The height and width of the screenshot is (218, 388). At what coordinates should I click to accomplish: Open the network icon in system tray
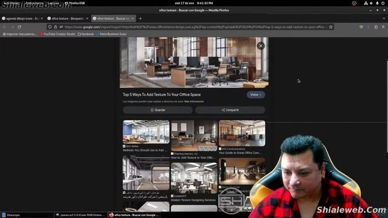click(366, 3)
